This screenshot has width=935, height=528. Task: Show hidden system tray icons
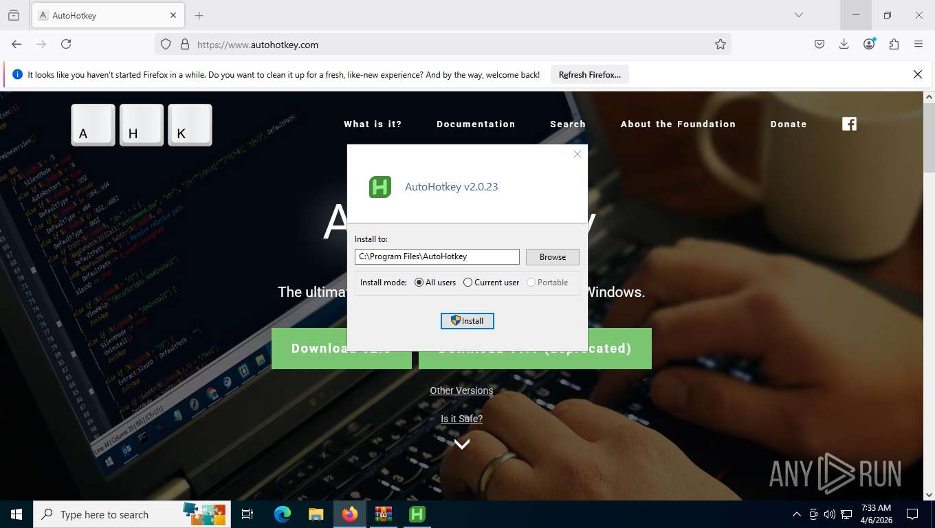click(x=797, y=514)
